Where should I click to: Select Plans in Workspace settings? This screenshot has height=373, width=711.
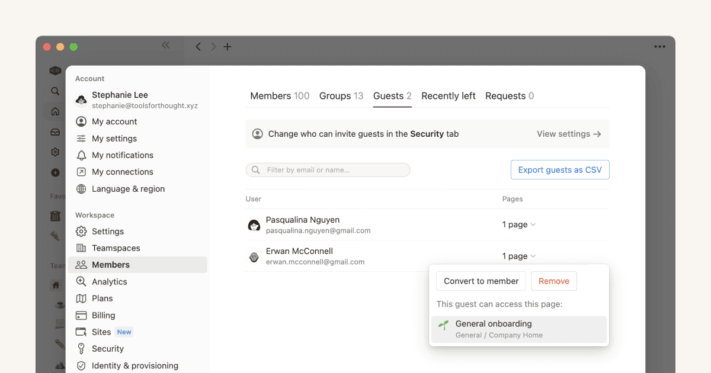click(101, 298)
